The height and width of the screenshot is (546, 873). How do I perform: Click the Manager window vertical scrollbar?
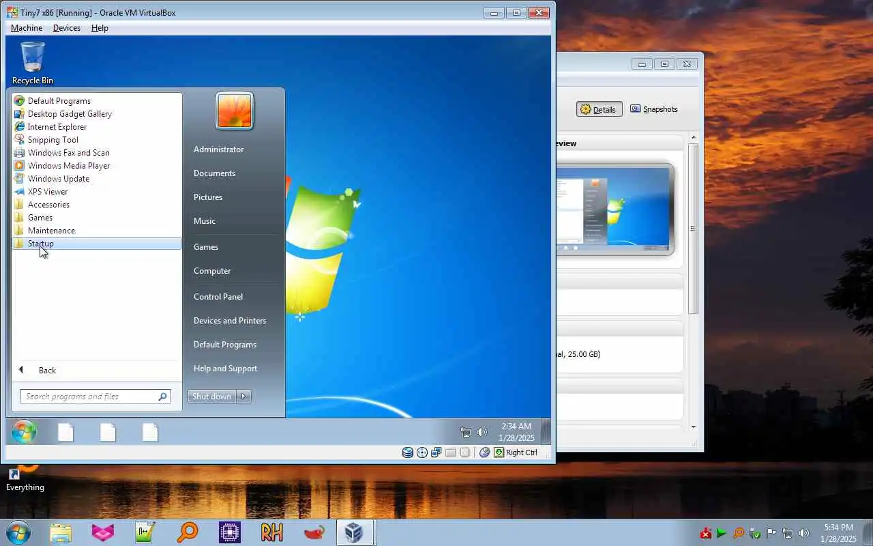coord(694,229)
